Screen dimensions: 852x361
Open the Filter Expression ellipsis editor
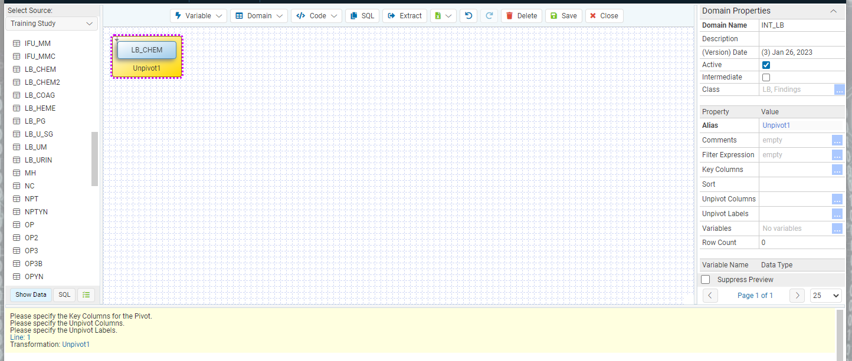[x=837, y=155]
